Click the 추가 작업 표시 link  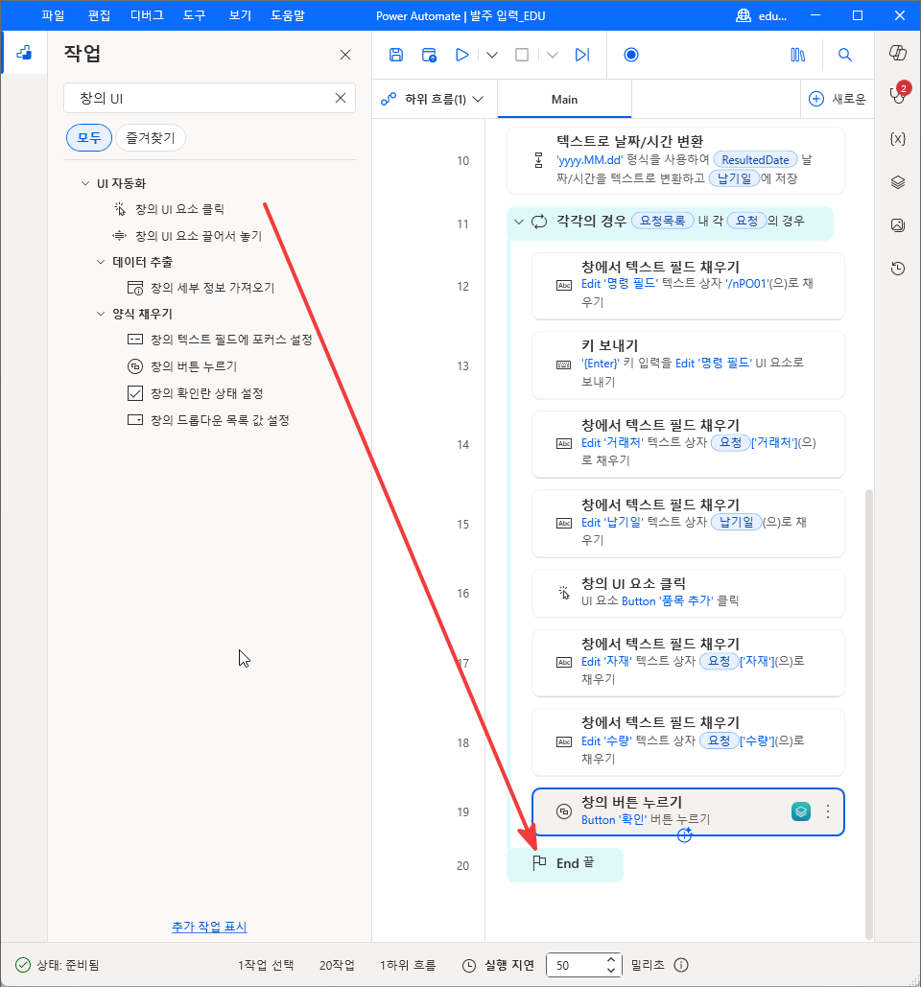click(209, 927)
